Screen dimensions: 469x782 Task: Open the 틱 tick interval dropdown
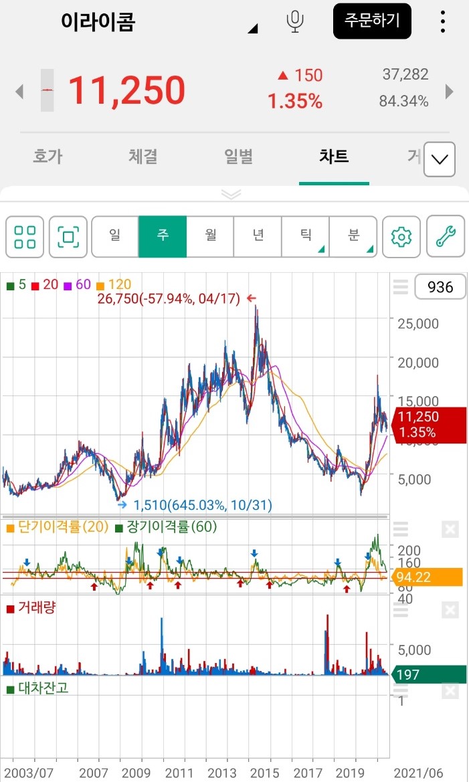click(305, 237)
